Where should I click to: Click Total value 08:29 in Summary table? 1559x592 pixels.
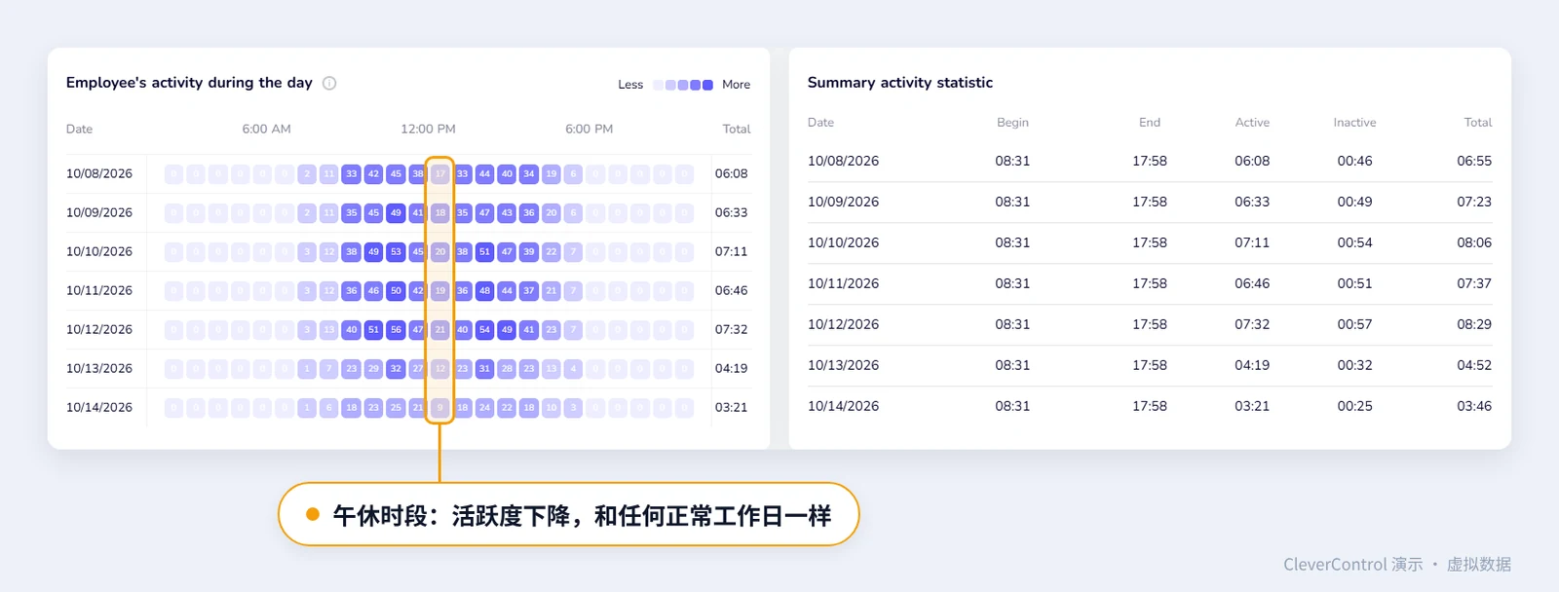pyautogui.click(x=1474, y=325)
